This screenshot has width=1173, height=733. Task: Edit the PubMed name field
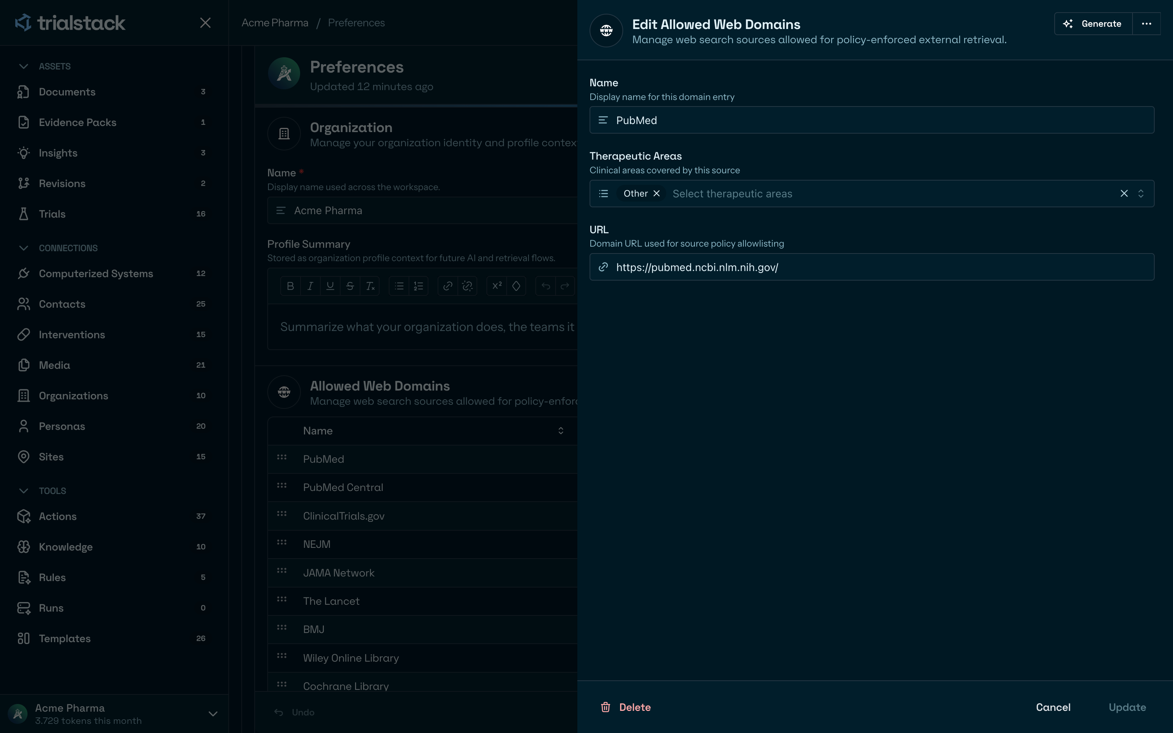pos(871,120)
